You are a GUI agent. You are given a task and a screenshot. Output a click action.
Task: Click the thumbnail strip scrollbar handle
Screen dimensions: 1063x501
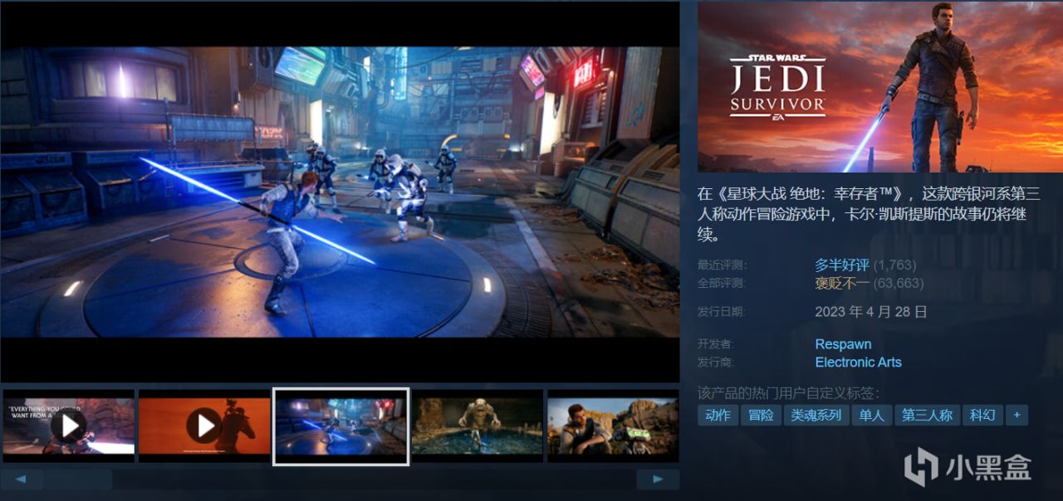pyautogui.click(x=77, y=479)
